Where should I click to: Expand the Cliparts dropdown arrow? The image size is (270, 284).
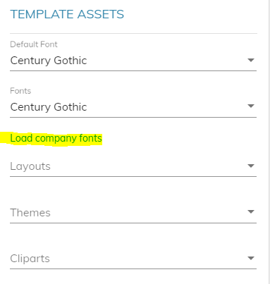coord(251,259)
